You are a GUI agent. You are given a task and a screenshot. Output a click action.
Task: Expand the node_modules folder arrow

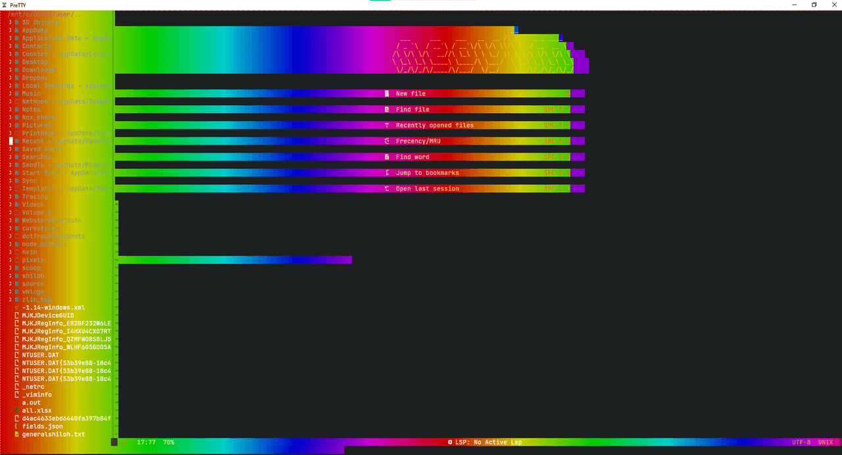[x=11, y=244]
